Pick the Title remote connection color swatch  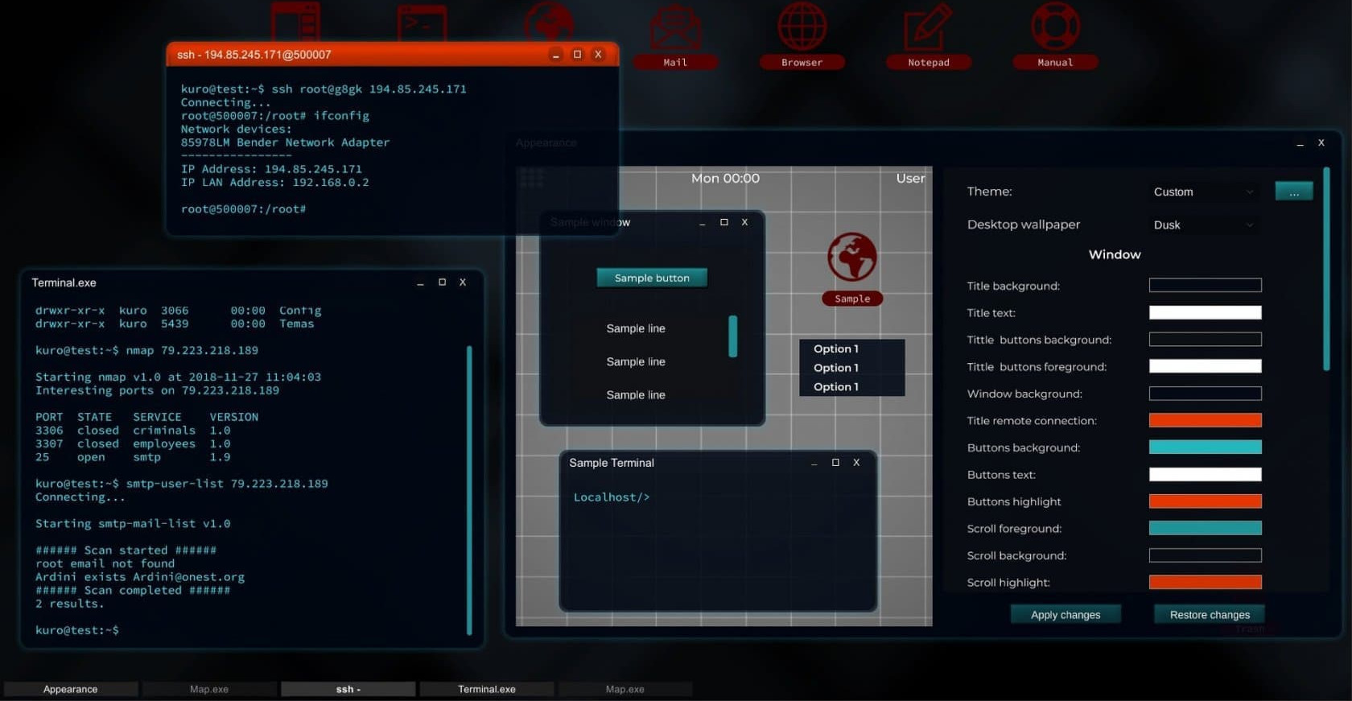tap(1205, 420)
